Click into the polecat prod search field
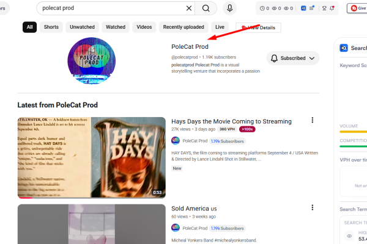Screen dimensions: 367x244 [113, 8]
